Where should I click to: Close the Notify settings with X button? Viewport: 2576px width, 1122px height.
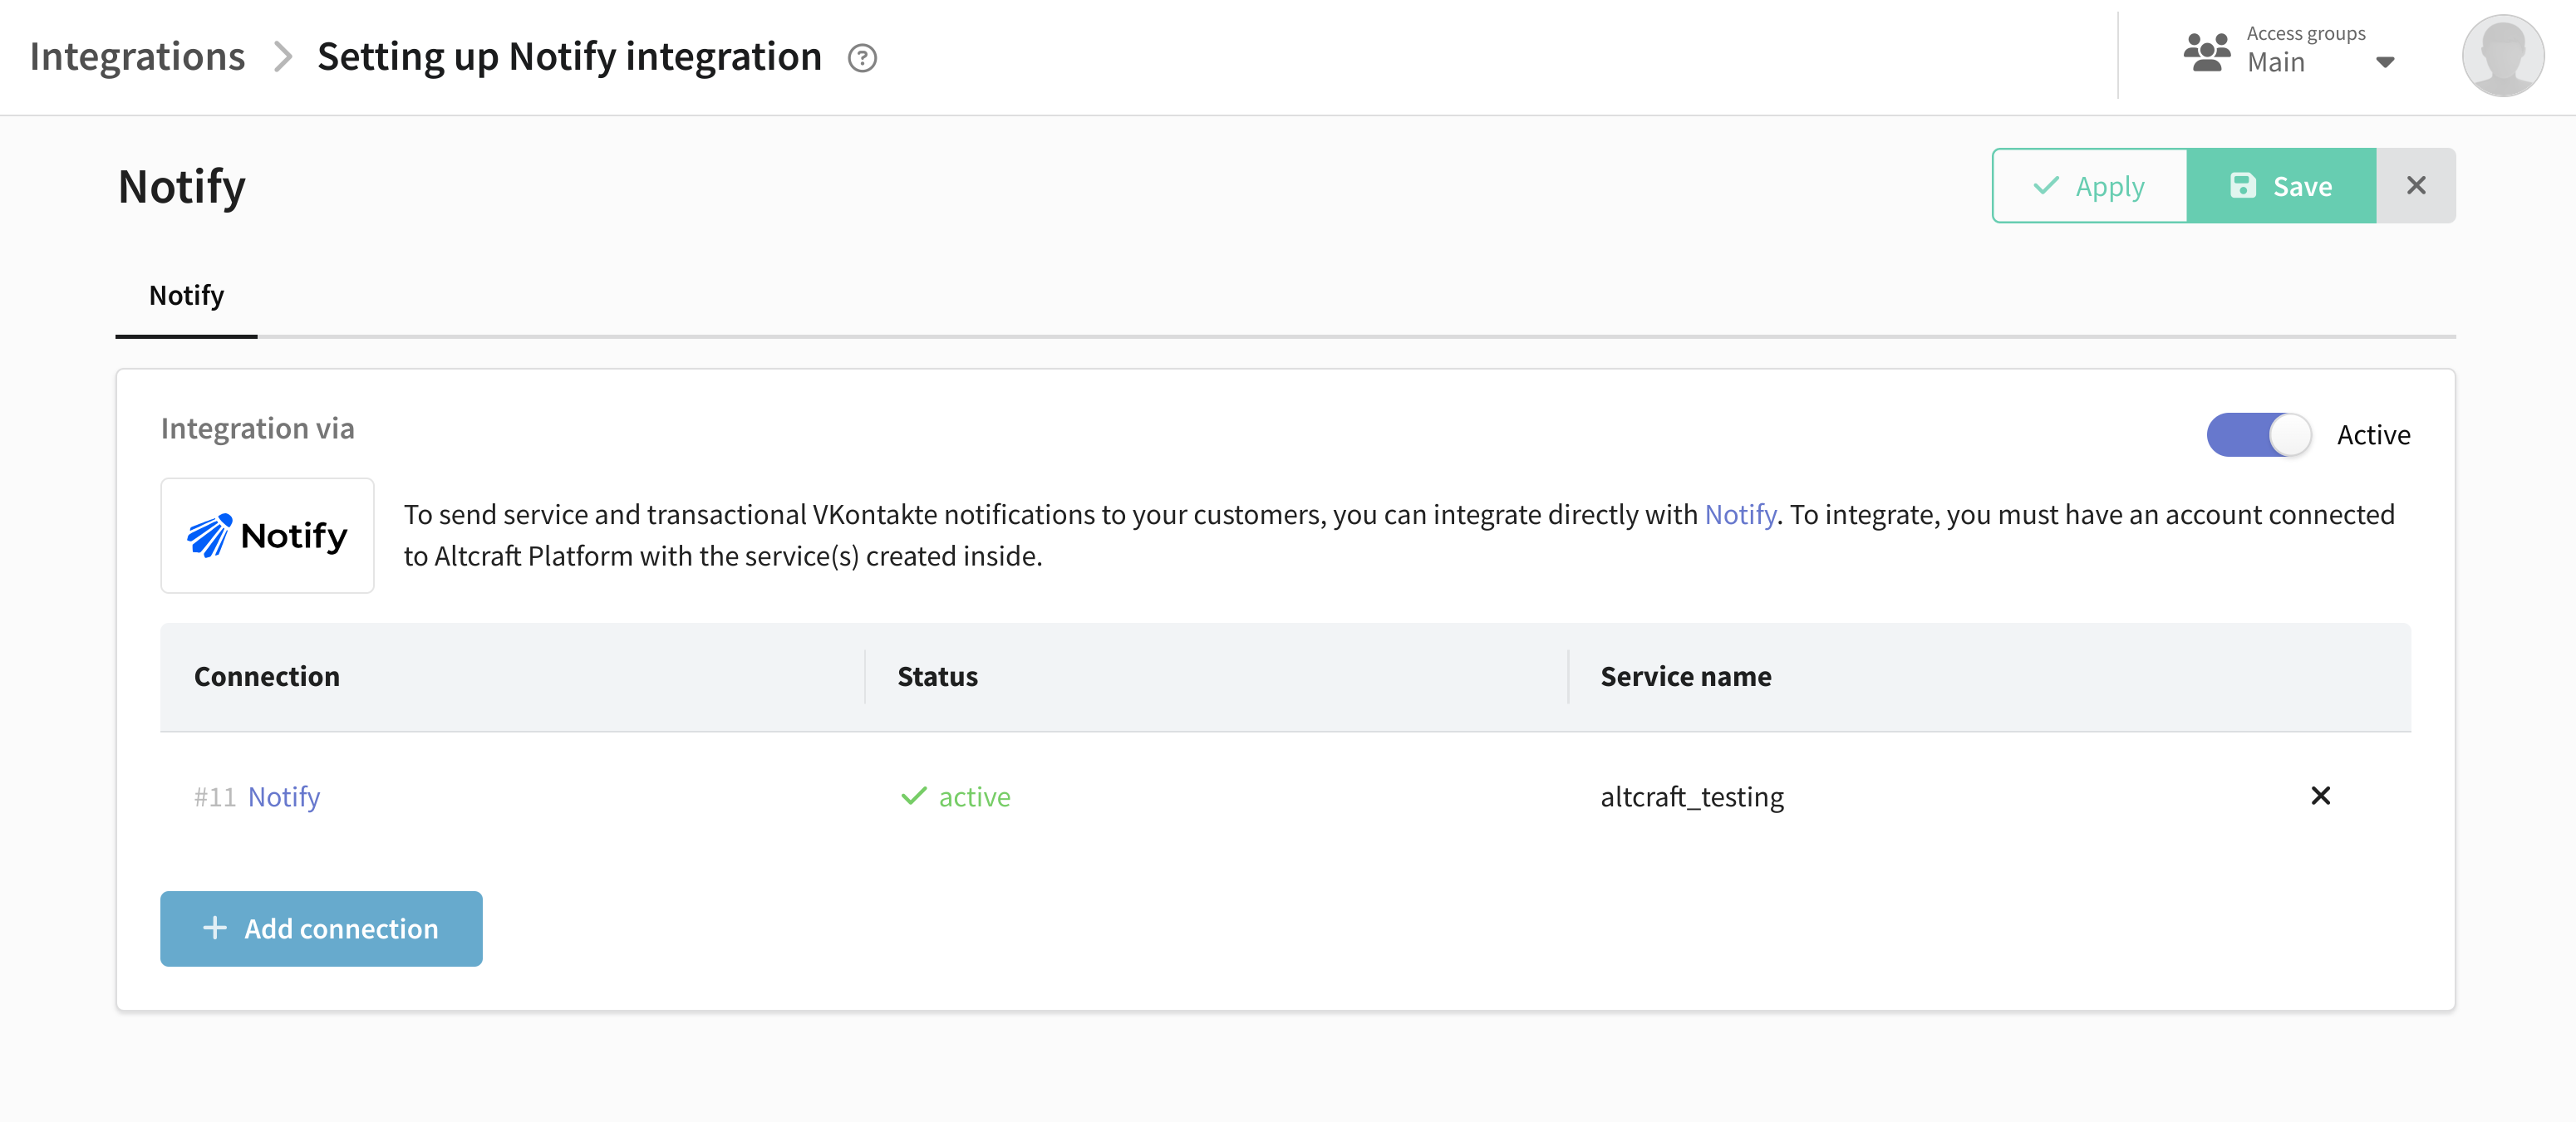2416,186
